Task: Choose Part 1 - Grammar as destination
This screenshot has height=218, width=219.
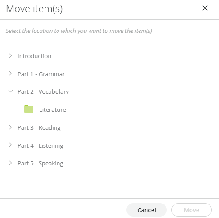Action: [41, 74]
